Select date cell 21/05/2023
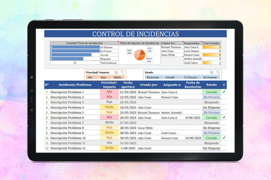The image size is (271, 180). click(128, 92)
